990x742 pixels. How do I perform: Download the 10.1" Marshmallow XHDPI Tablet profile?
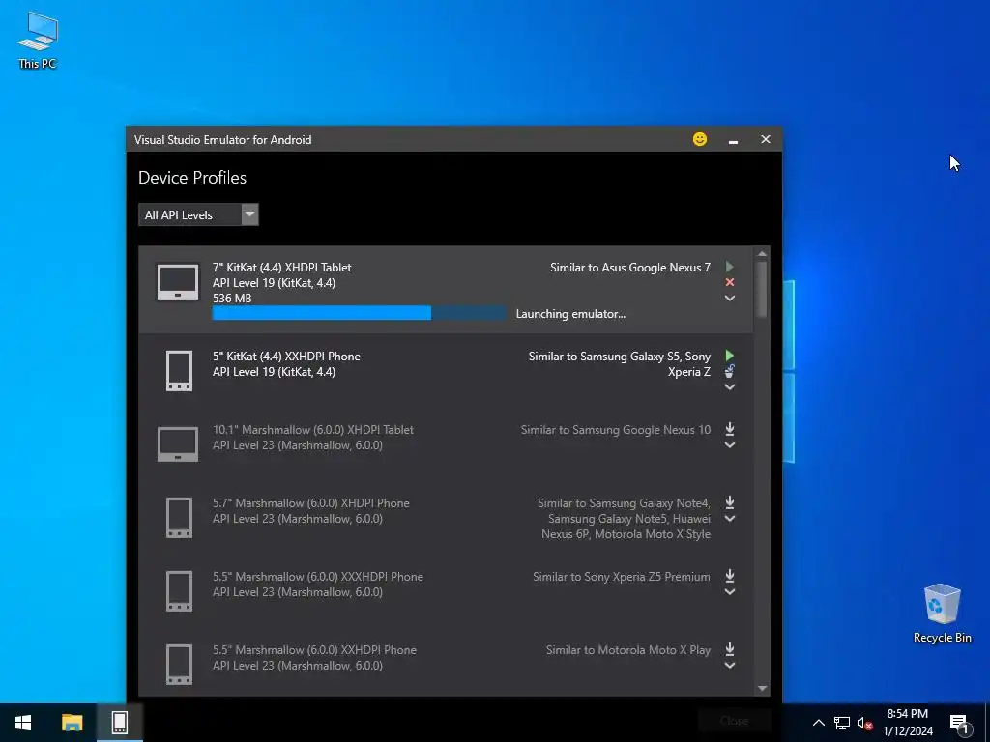click(x=729, y=429)
